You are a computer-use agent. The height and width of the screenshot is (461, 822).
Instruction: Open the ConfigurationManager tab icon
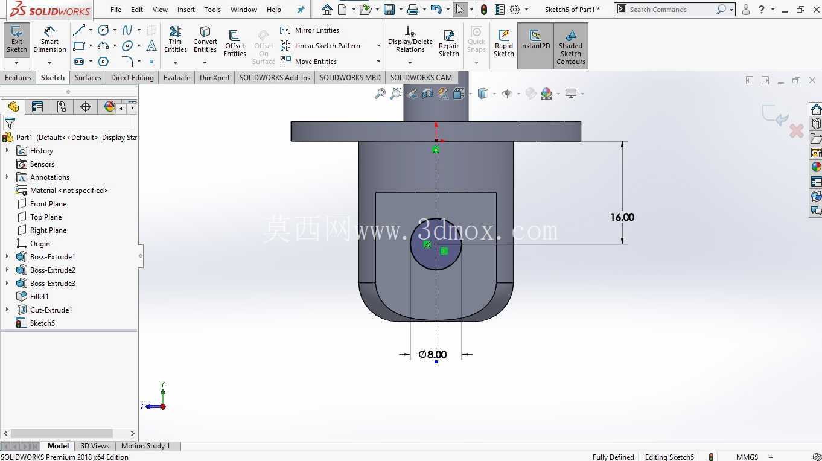click(61, 107)
